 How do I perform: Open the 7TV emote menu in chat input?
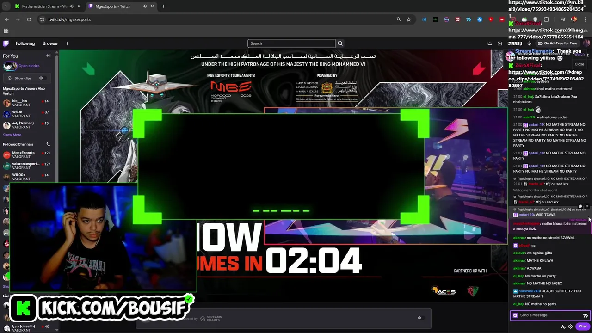click(585, 315)
